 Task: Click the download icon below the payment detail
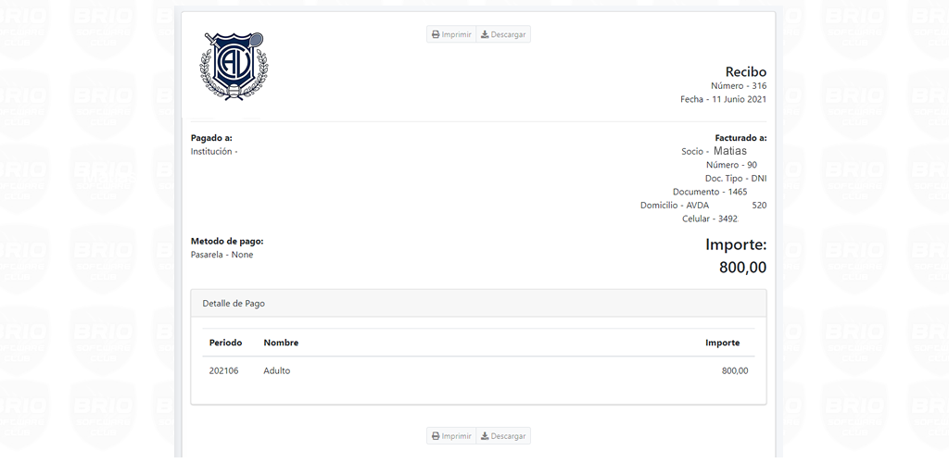[x=485, y=436]
